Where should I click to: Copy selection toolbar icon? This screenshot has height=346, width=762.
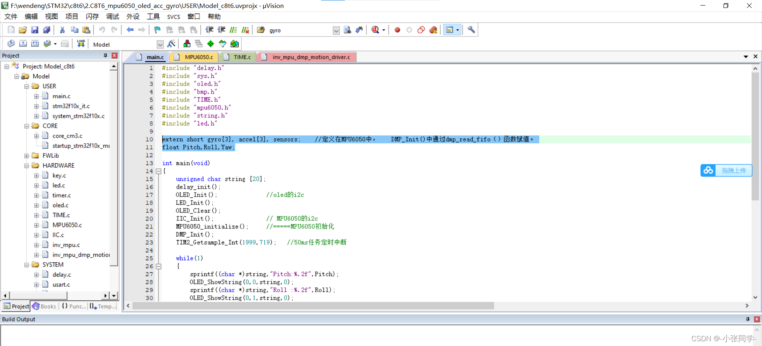tap(74, 30)
